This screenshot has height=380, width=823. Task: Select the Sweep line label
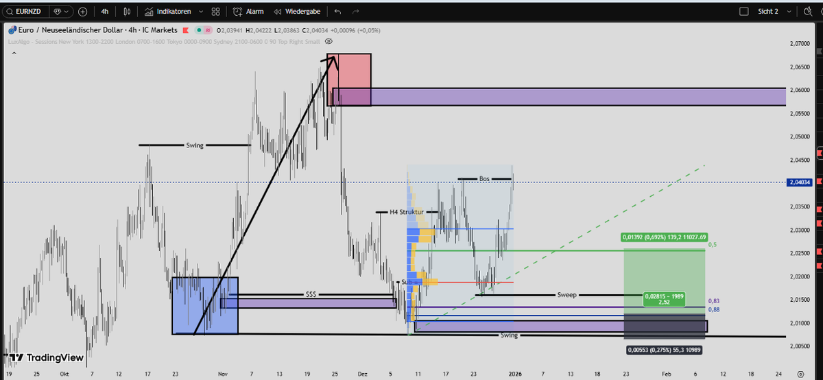(x=566, y=295)
